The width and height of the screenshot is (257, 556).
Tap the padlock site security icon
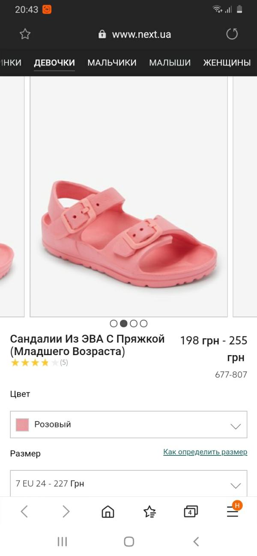(102, 34)
